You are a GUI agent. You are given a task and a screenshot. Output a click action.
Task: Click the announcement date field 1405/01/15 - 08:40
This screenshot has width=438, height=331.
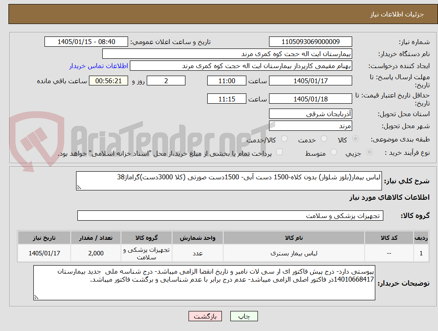(86, 42)
